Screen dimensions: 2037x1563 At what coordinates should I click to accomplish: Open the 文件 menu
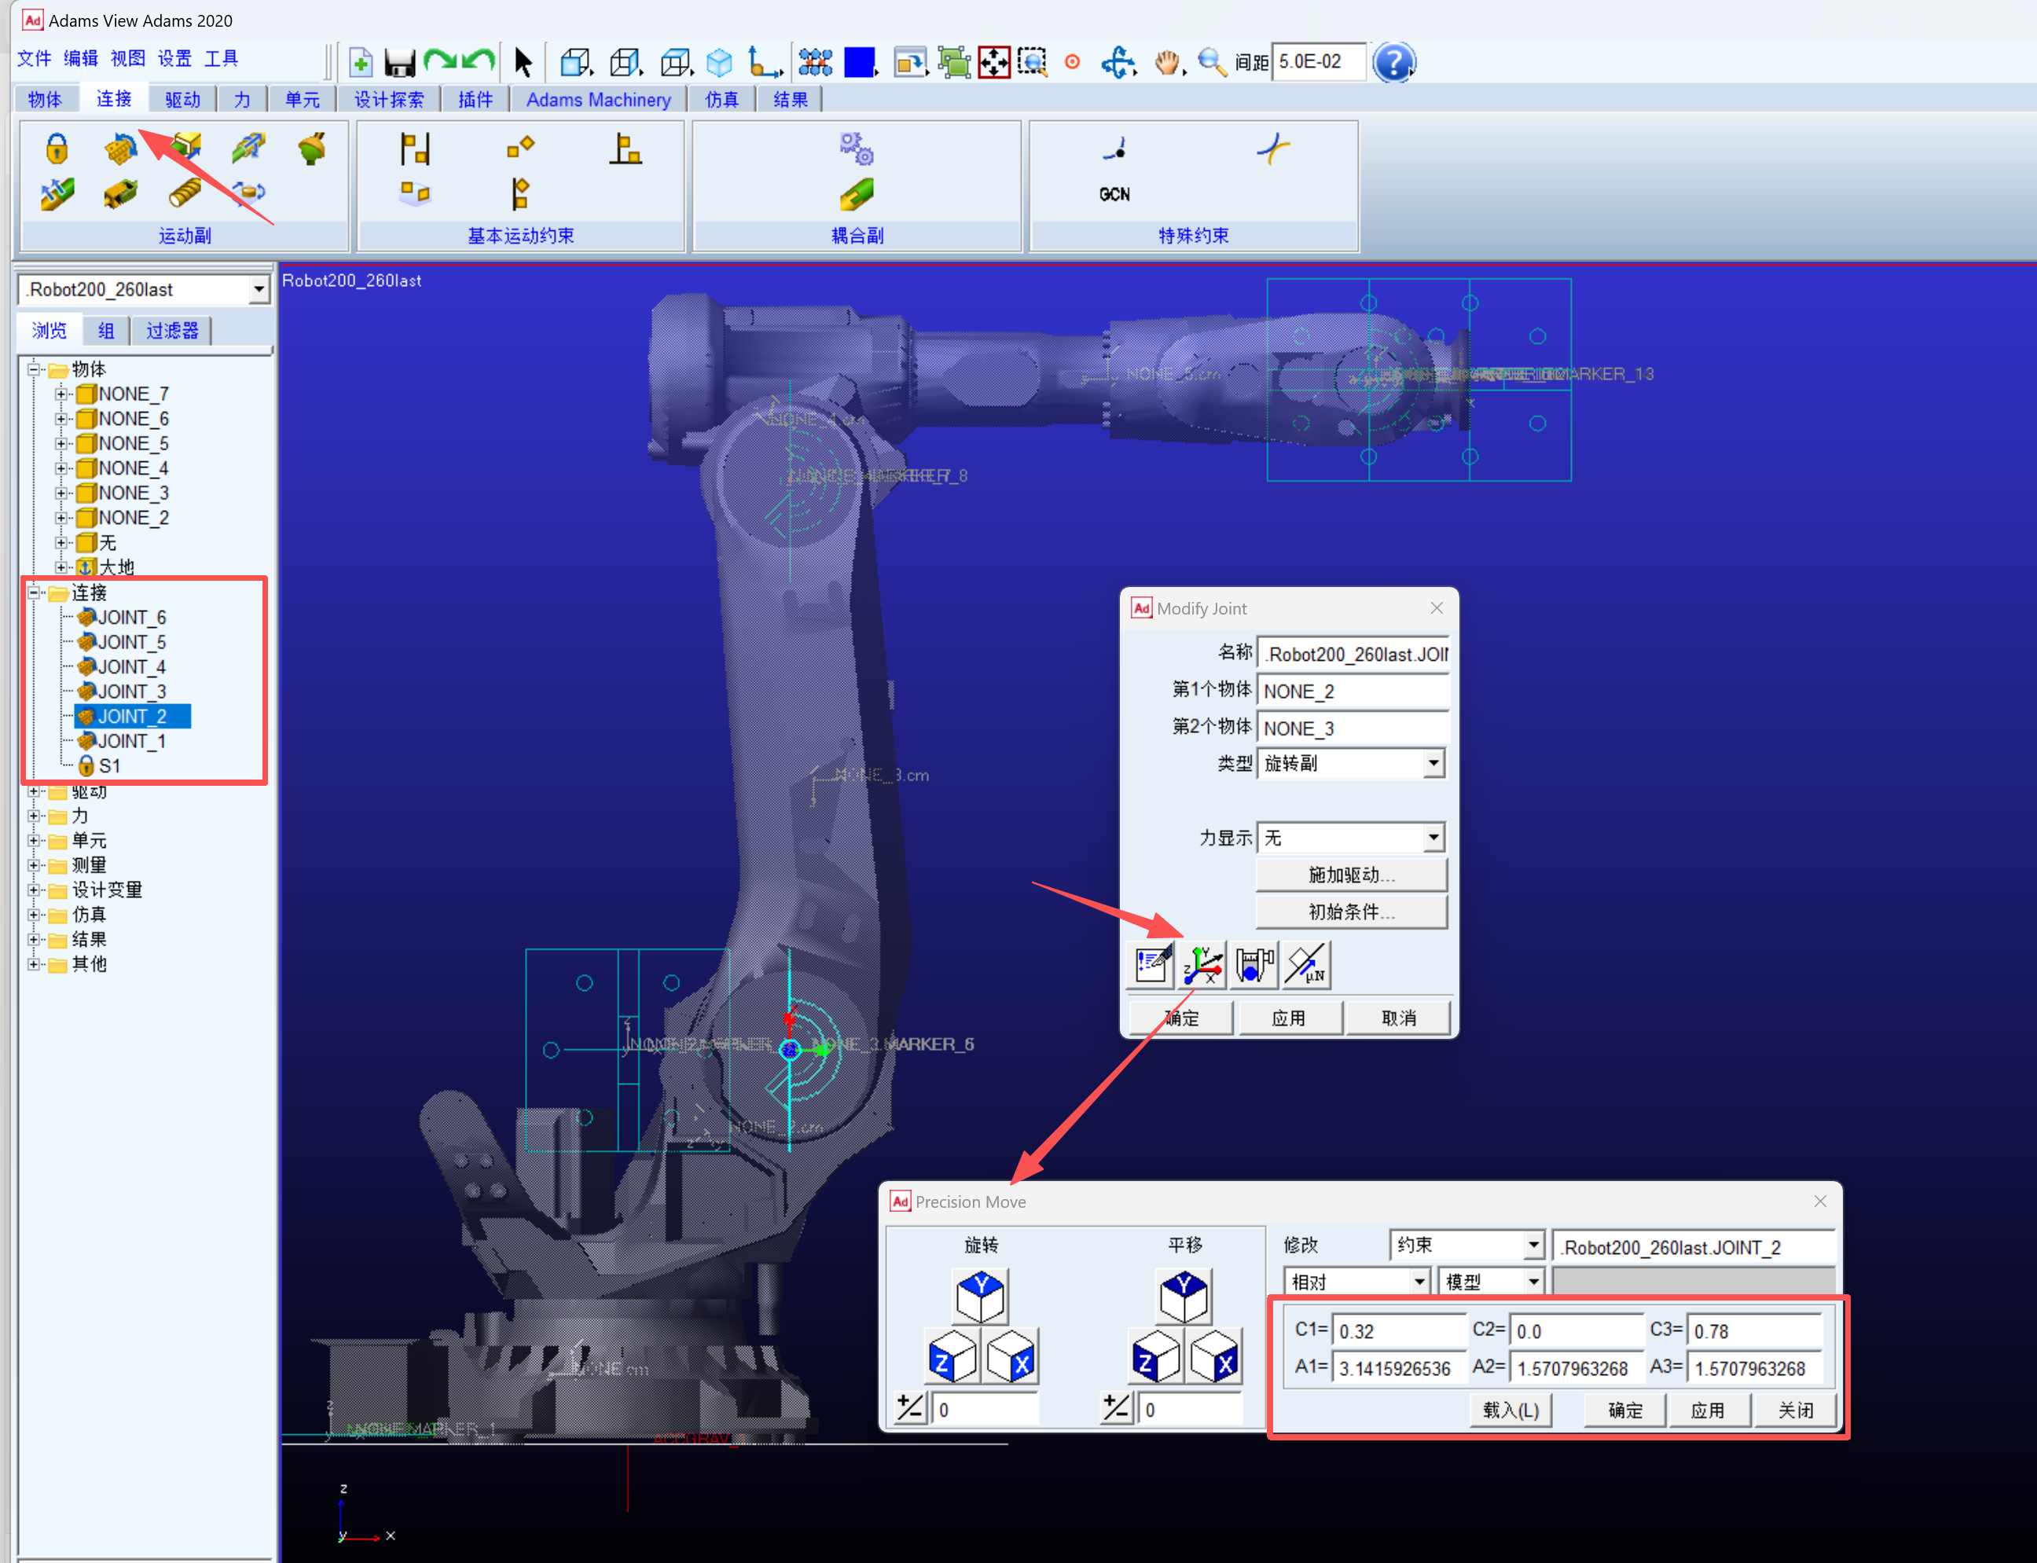(x=35, y=59)
